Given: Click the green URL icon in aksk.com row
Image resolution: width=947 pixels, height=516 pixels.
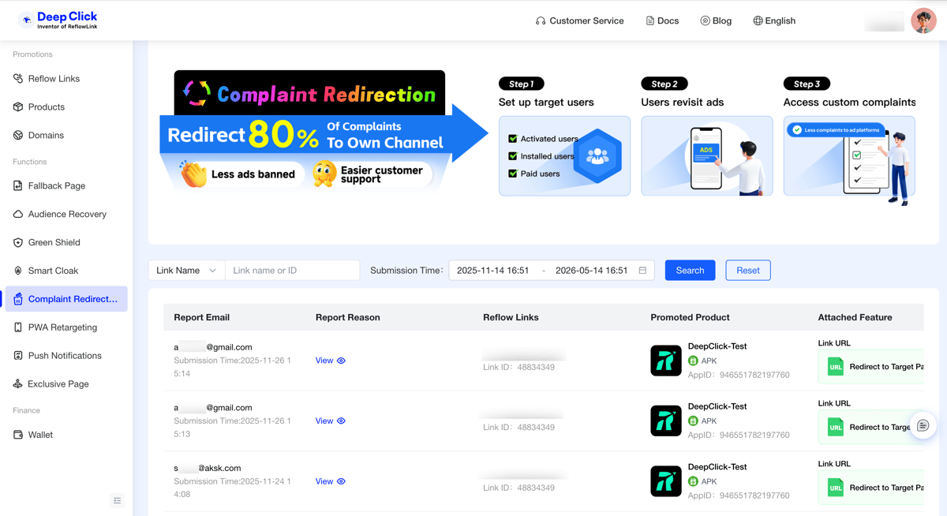Looking at the screenshot, I should [836, 488].
